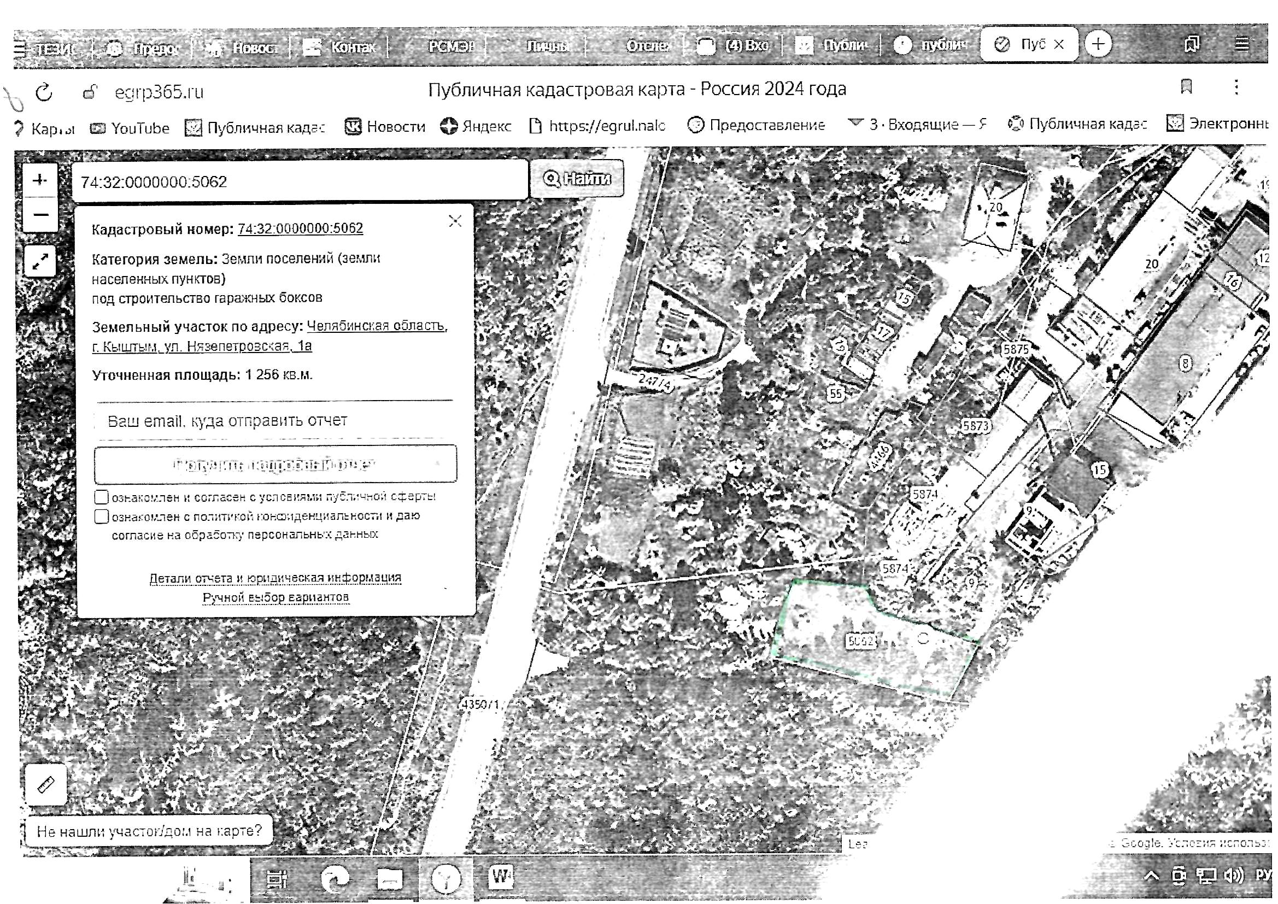Screen dimensions: 1278x904
Task: Open Task View on taskbar
Action: pos(277,879)
